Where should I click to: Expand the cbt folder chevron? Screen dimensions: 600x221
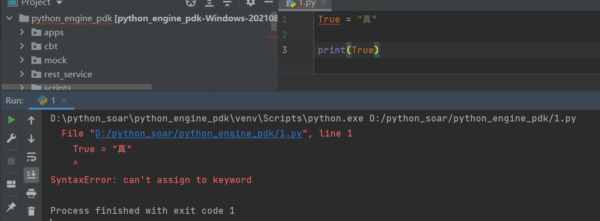pos(22,46)
